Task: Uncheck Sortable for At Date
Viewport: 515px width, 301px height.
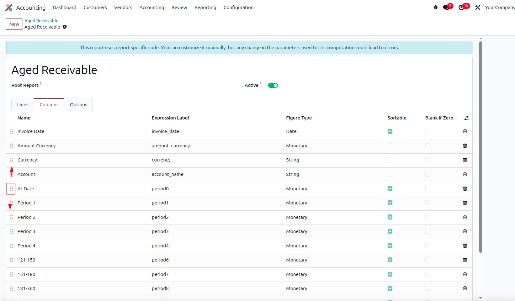Action: click(390, 188)
